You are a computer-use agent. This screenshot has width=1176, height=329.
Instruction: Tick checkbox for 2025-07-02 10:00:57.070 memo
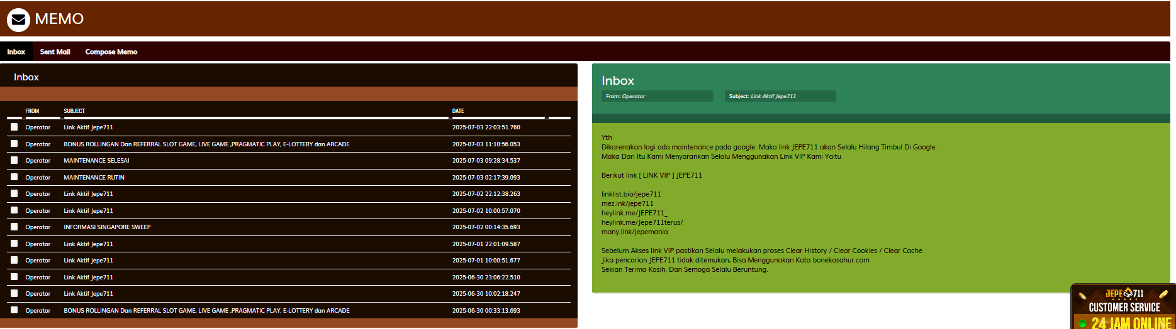tap(14, 210)
